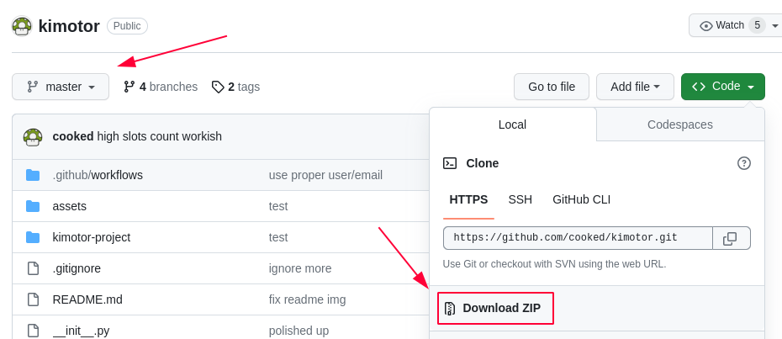The width and height of the screenshot is (782, 339).
Task: Expand the Watch dropdown arrow
Action: [775, 25]
